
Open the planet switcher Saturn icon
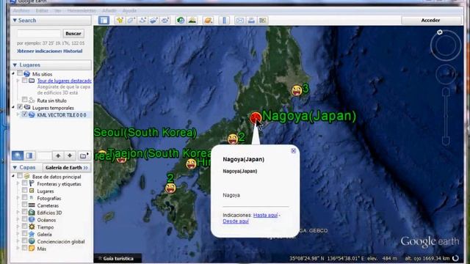point(208,21)
